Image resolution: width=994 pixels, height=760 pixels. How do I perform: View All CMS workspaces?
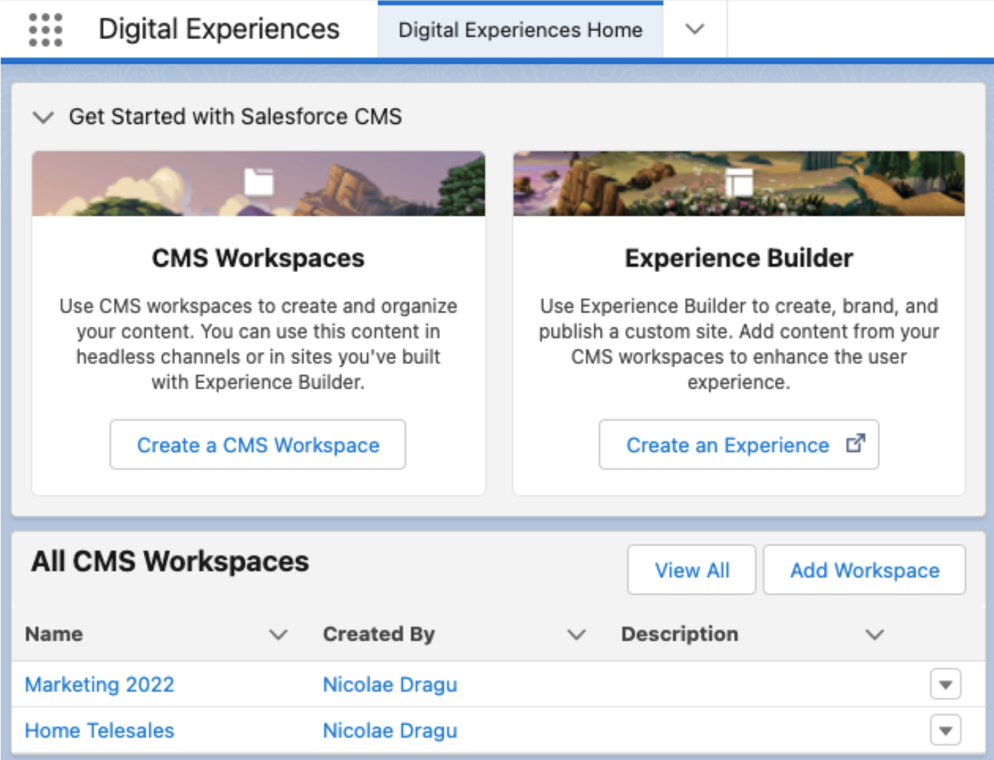691,570
